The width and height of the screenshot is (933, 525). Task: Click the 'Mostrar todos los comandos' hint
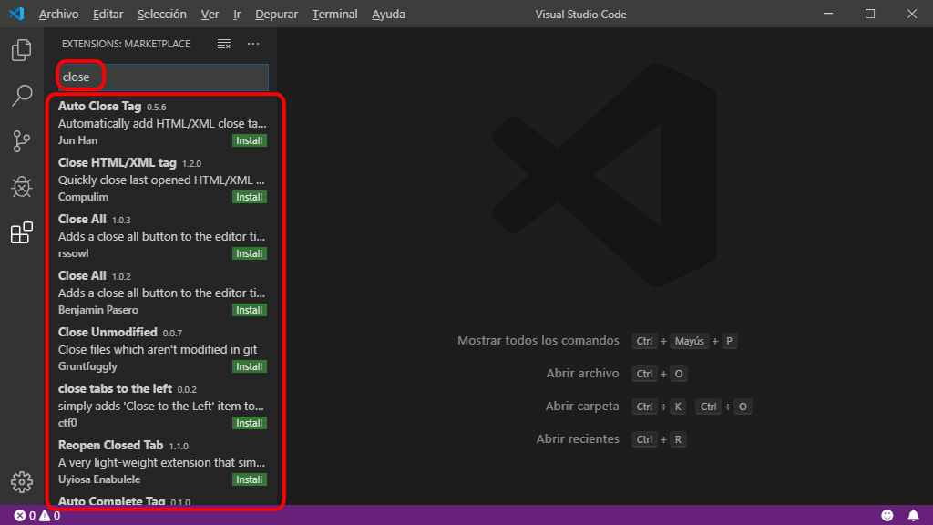pyautogui.click(x=538, y=341)
